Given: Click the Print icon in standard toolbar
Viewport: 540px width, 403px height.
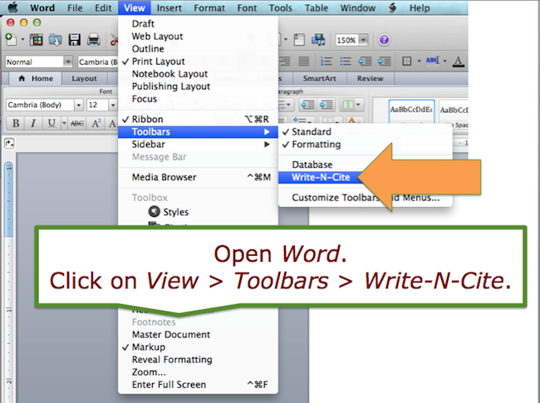Looking at the screenshot, I should (x=94, y=40).
